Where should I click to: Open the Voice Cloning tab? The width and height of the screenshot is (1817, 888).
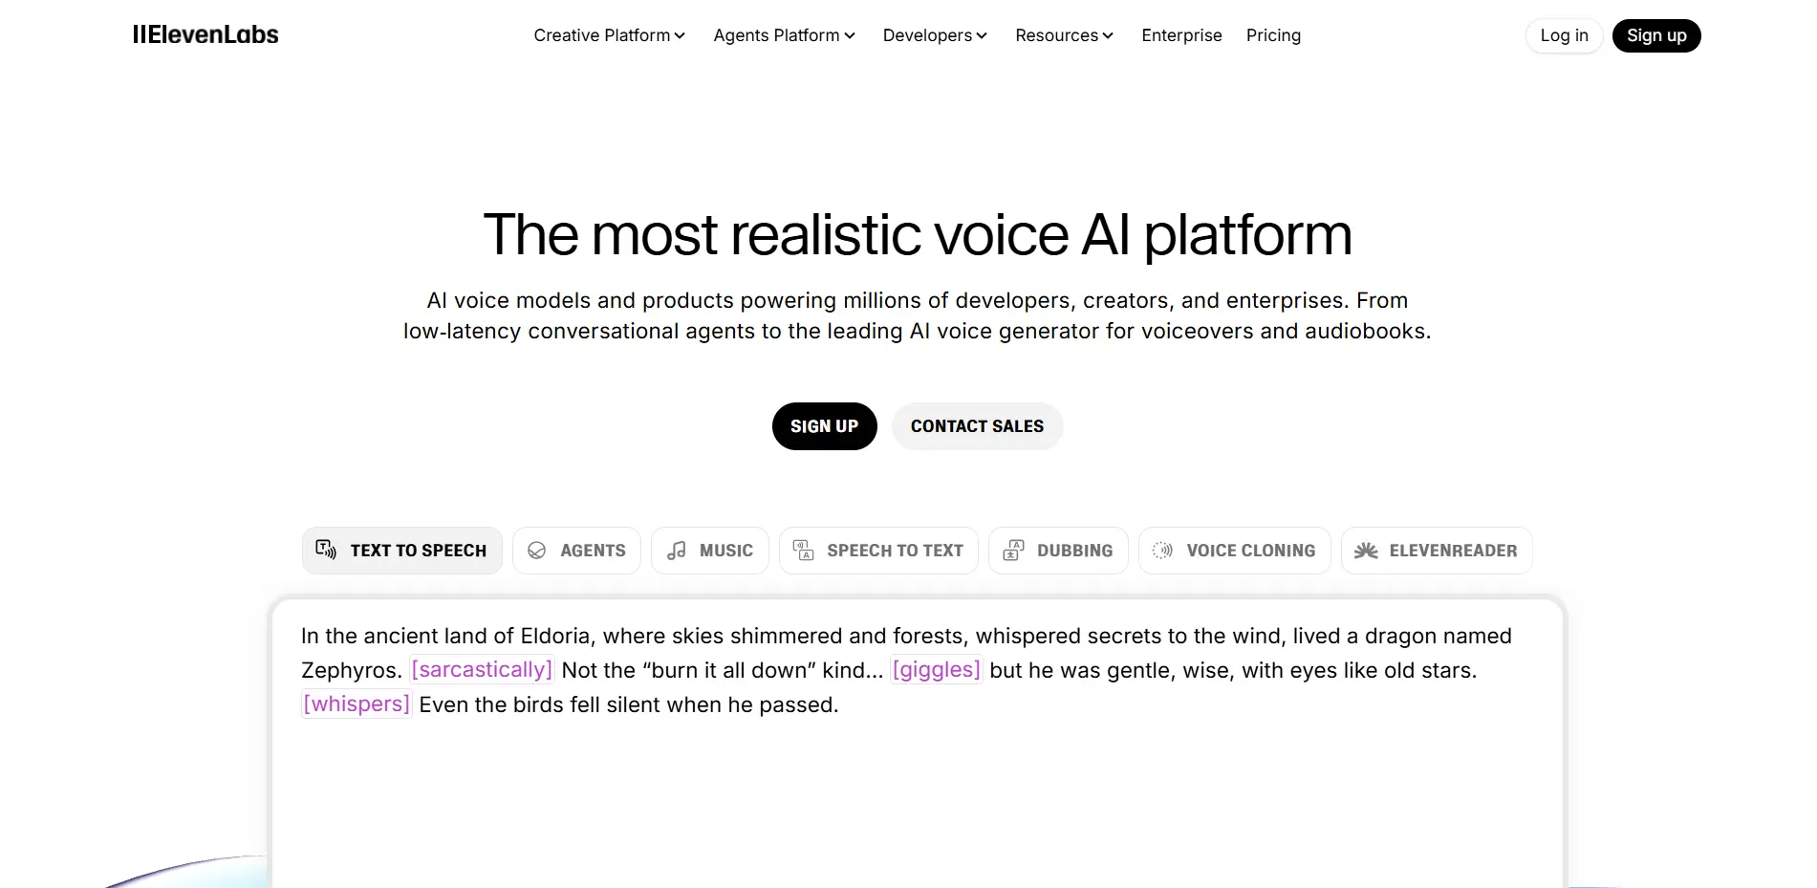click(1234, 550)
